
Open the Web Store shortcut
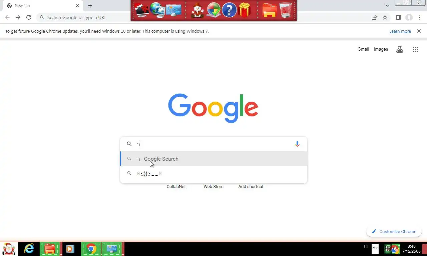click(x=213, y=186)
